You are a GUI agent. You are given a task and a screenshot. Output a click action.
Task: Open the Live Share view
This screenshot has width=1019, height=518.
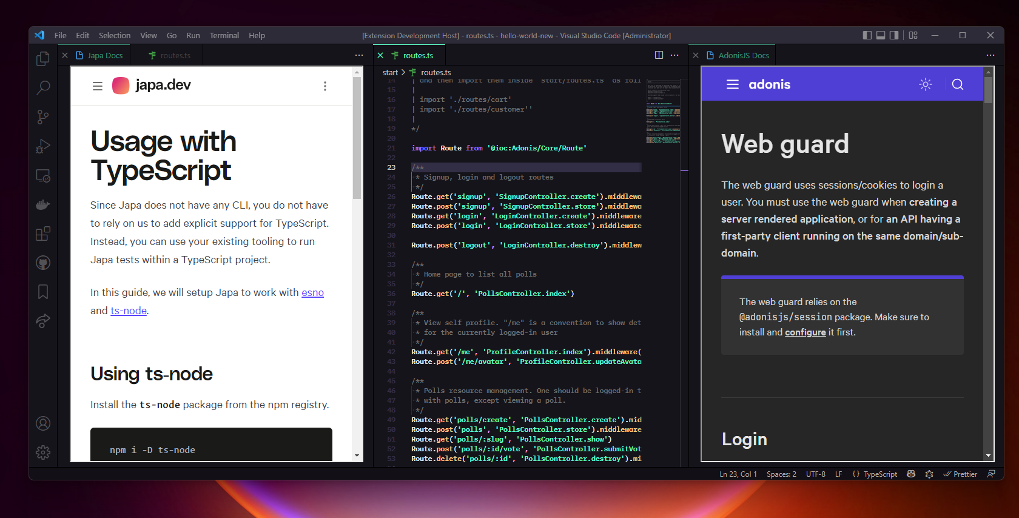(x=43, y=321)
